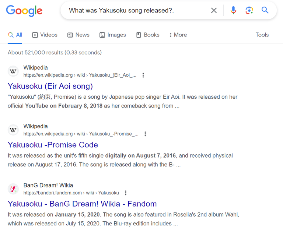This screenshot has width=283, height=228.
Task: Click inside the search query text field
Action: point(137,10)
